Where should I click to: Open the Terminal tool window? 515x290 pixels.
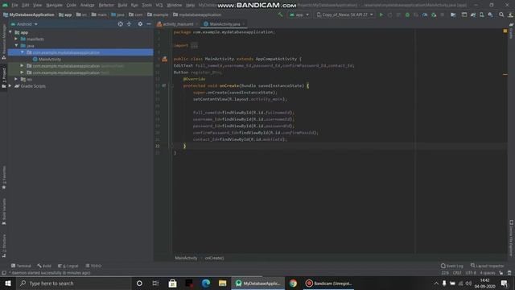point(21,266)
